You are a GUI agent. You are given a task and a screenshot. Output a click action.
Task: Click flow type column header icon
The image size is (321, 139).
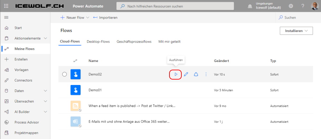(x=75, y=61)
